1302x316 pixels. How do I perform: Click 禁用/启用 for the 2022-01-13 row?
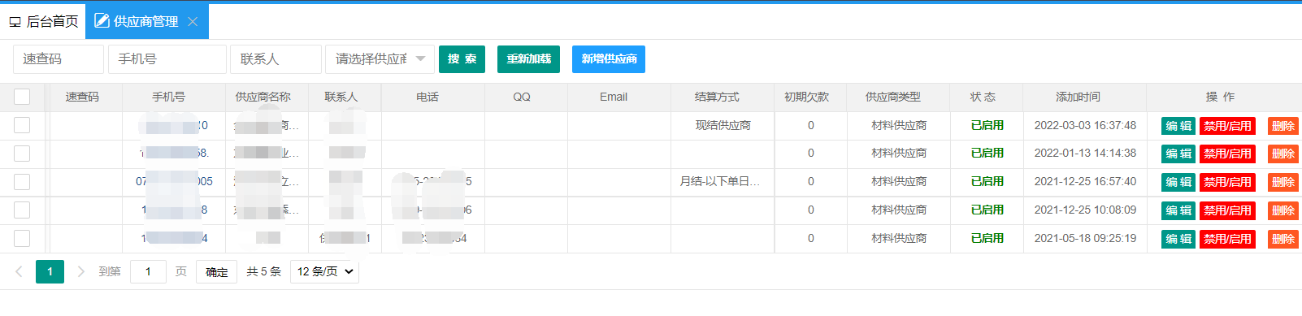(1227, 154)
